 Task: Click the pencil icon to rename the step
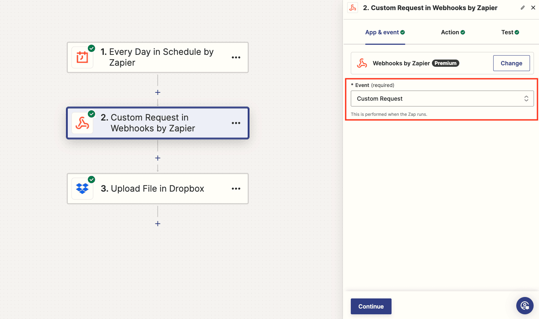click(522, 8)
